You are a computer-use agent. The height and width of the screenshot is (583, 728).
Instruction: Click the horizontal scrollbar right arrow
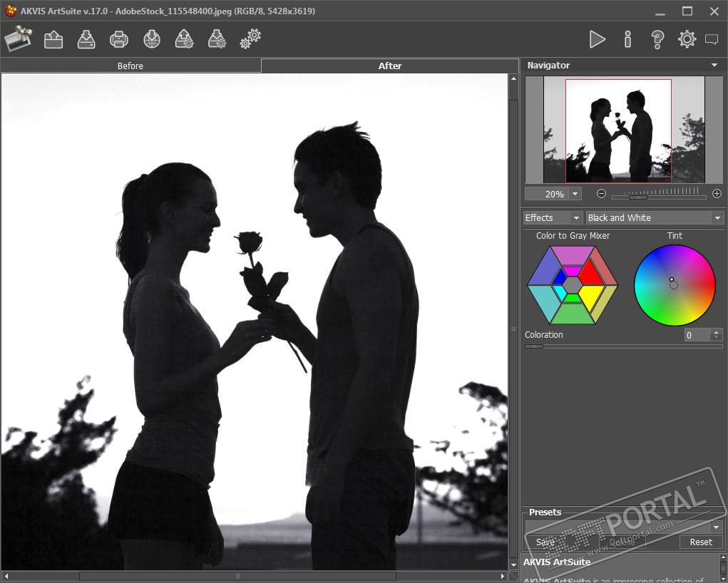click(503, 576)
